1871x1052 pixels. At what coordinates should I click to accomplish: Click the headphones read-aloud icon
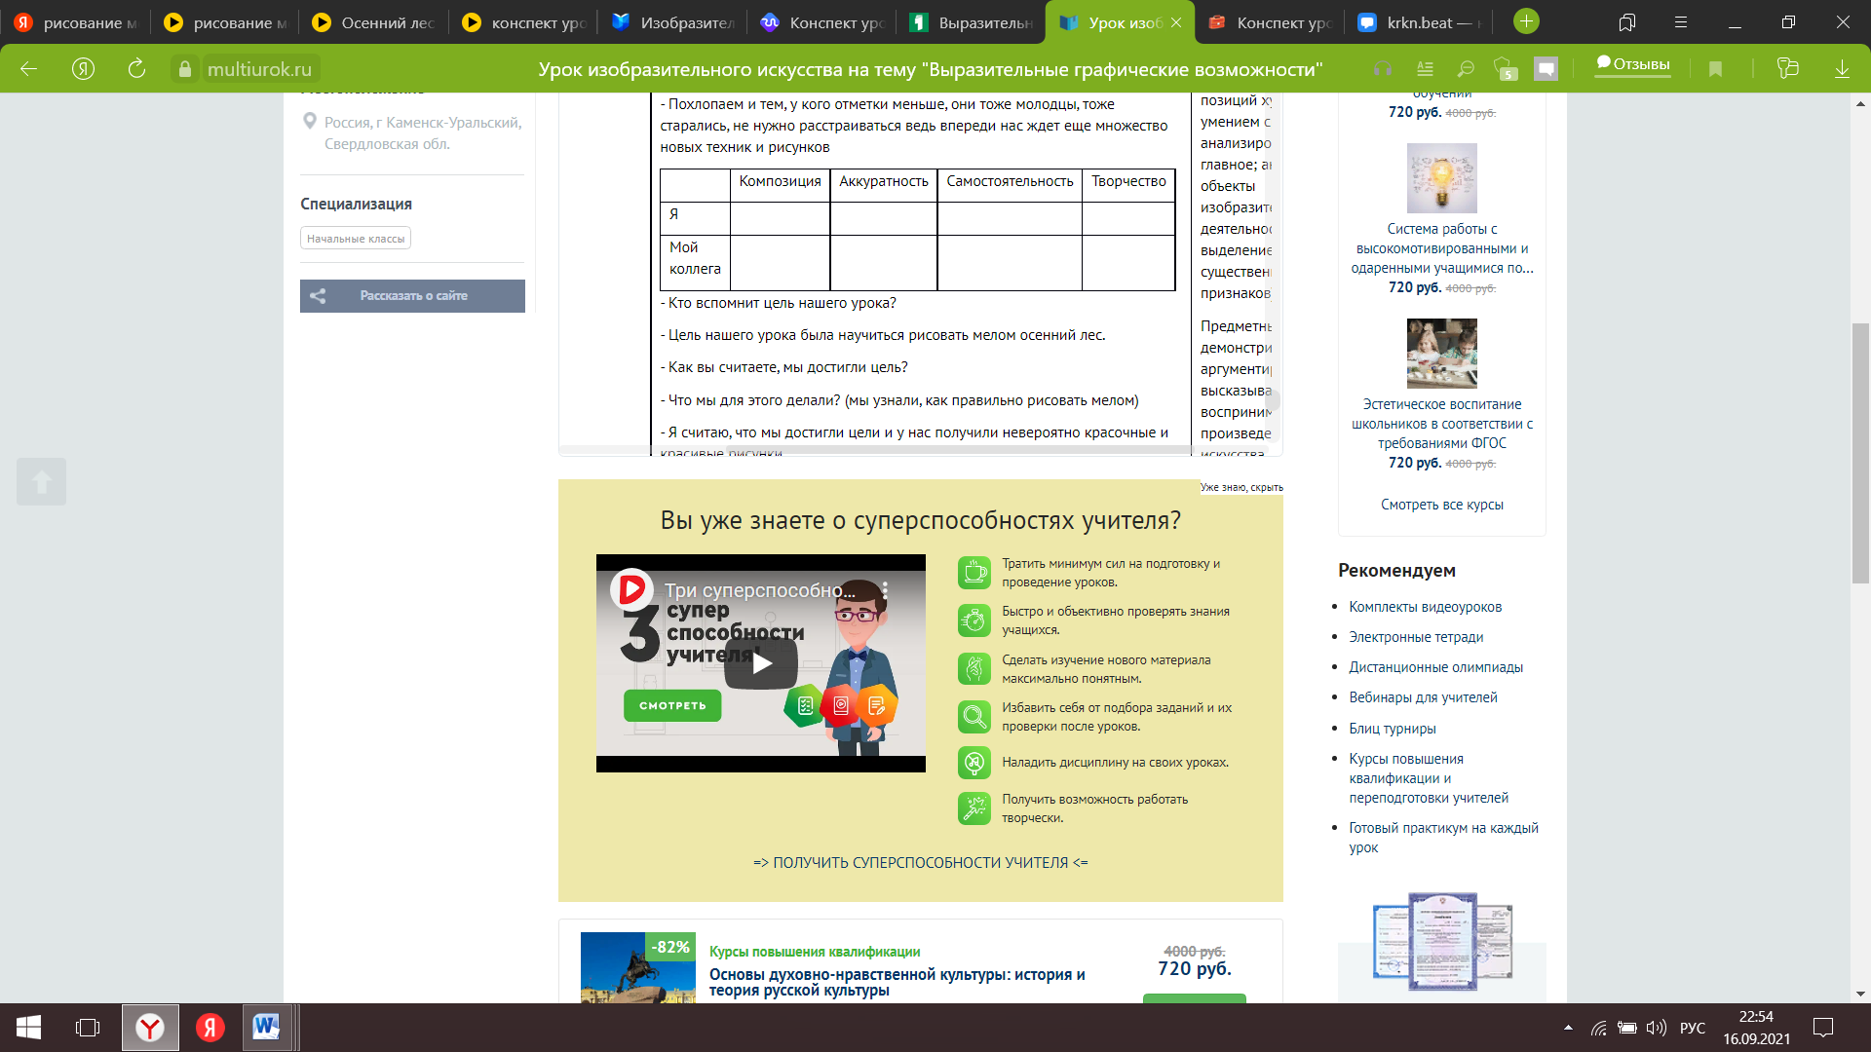tap(1382, 69)
